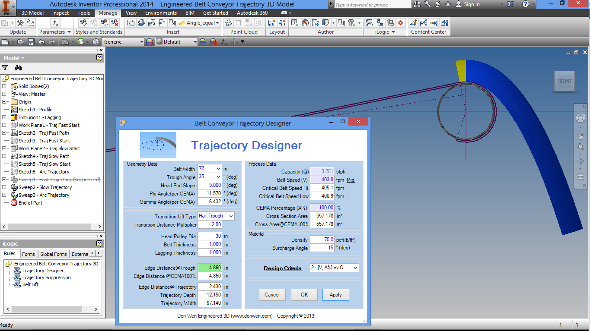Open the Inspect ribbon tab
The height and width of the screenshot is (331, 590).
[x=61, y=13]
